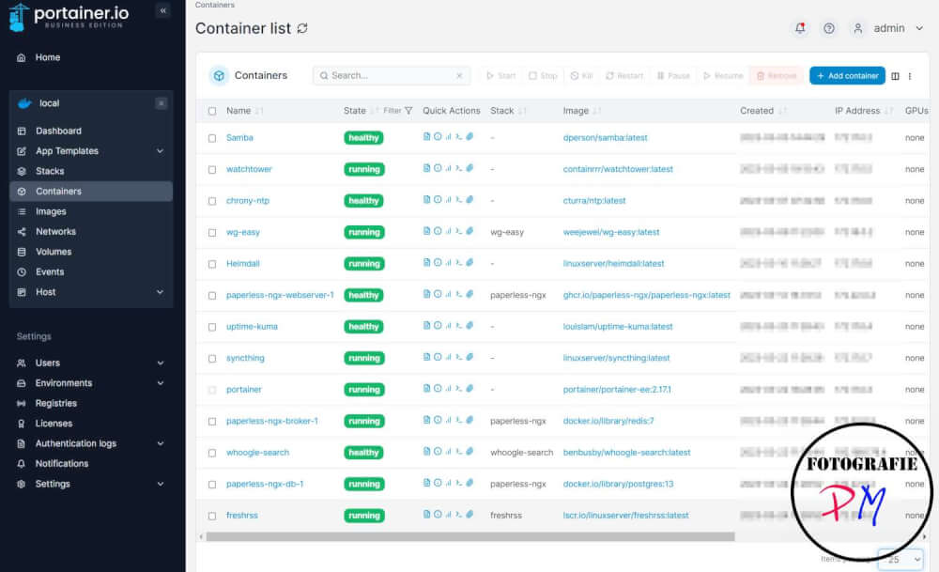Select the watchtower container checkbox
The width and height of the screenshot is (939, 572).
[212, 169]
